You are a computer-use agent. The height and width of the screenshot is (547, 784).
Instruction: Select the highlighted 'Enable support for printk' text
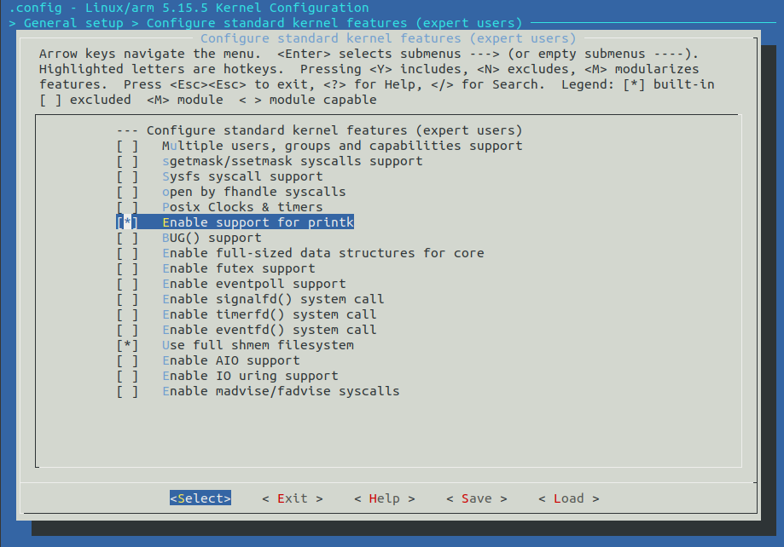tap(258, 222)
